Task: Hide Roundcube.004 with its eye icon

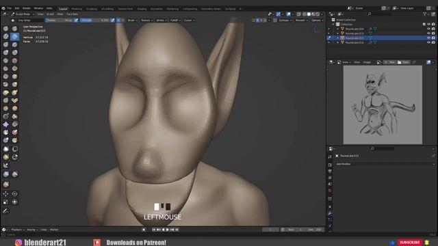Action: tap(429, 29)
